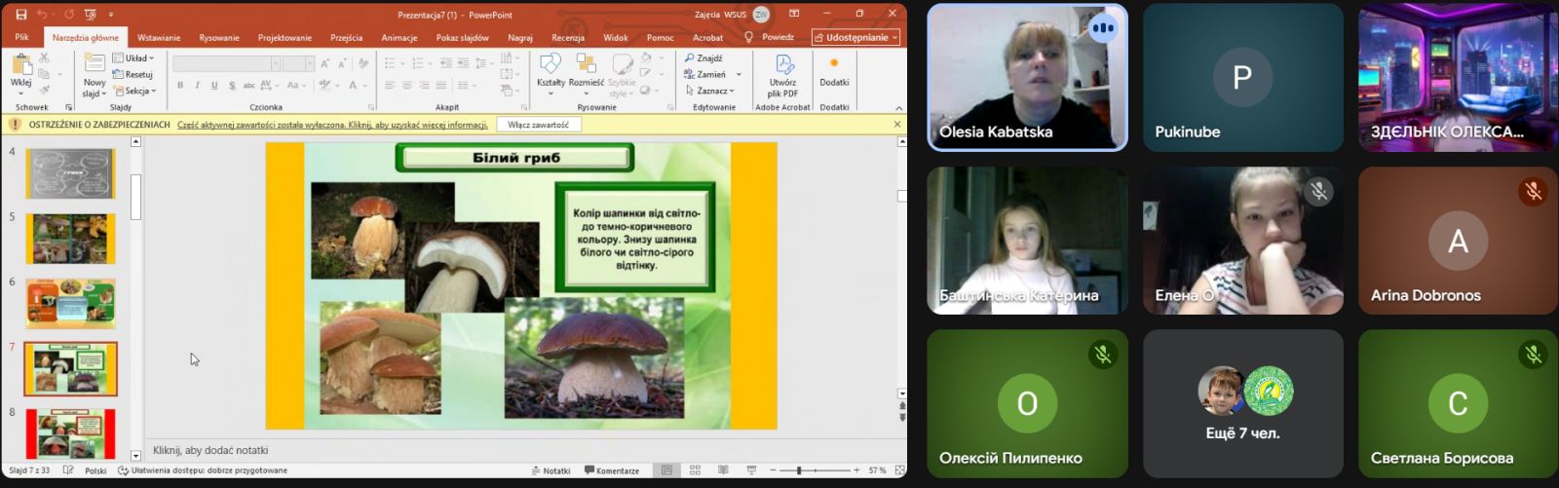The width and height of the screenshot is (1559, 488).
Task: Click the Kształty shapes icon
Action: [551, 64]
